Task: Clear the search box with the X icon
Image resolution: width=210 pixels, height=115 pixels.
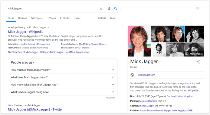Action: pyautogui.click(x=101, y=9)
